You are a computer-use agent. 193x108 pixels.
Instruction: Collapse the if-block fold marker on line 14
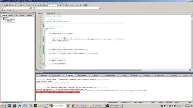45,35
